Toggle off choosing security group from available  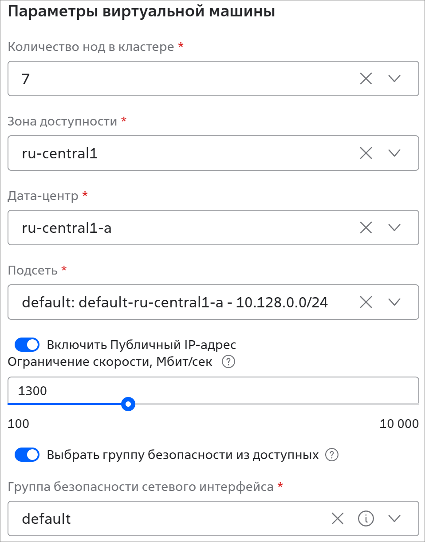pos(27,455)
